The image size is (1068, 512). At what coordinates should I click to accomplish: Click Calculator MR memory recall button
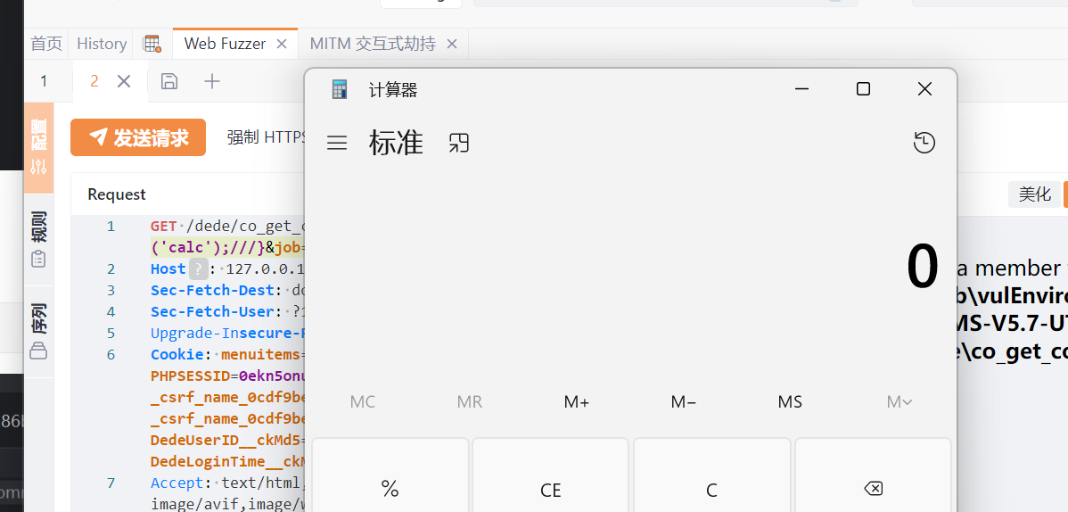coord(469,402)
